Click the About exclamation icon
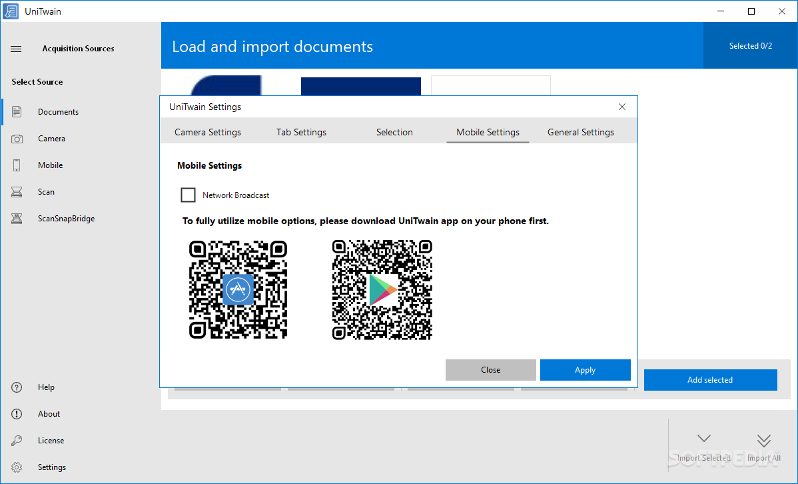Screen dimensions: 798x484 tap(17, 414)
